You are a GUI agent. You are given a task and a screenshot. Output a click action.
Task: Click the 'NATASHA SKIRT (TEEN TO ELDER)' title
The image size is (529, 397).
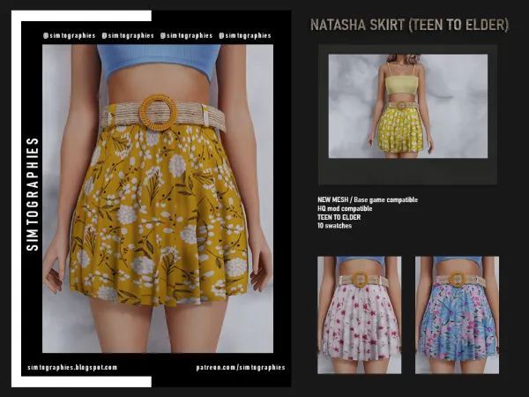pos(409,25)
